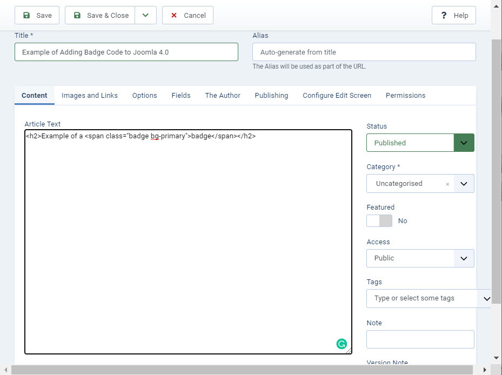Click the Grammarly icon in the editor

point(341,344)
